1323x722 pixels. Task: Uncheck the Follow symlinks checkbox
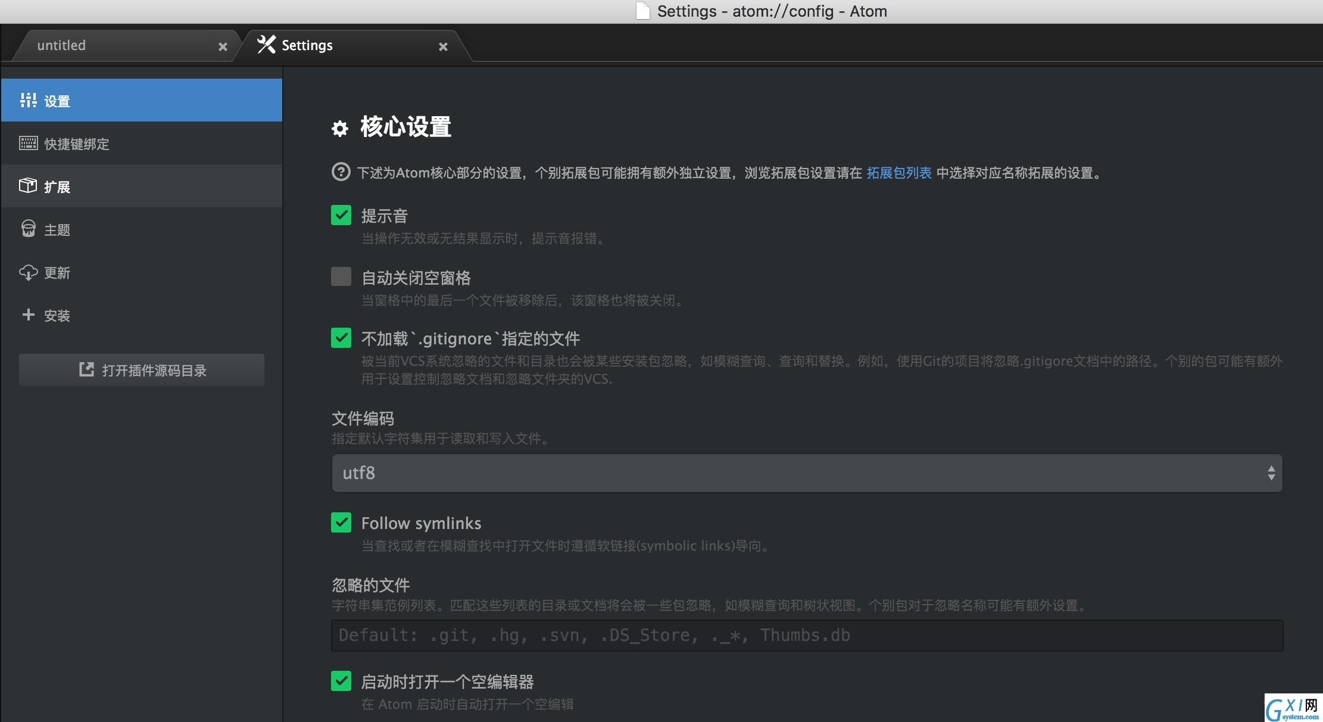[x=341, y=522]
